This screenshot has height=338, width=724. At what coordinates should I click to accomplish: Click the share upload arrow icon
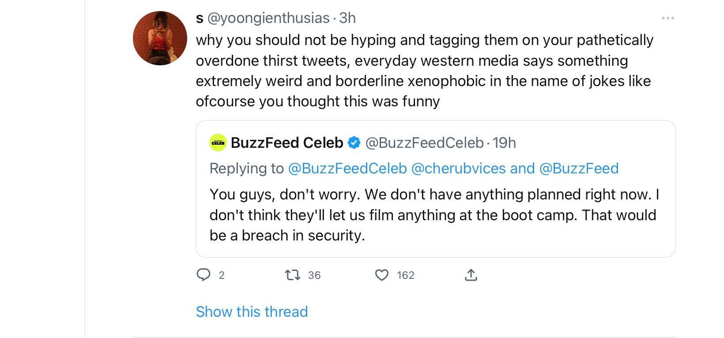pyautogui.click(x=471, y=275)
